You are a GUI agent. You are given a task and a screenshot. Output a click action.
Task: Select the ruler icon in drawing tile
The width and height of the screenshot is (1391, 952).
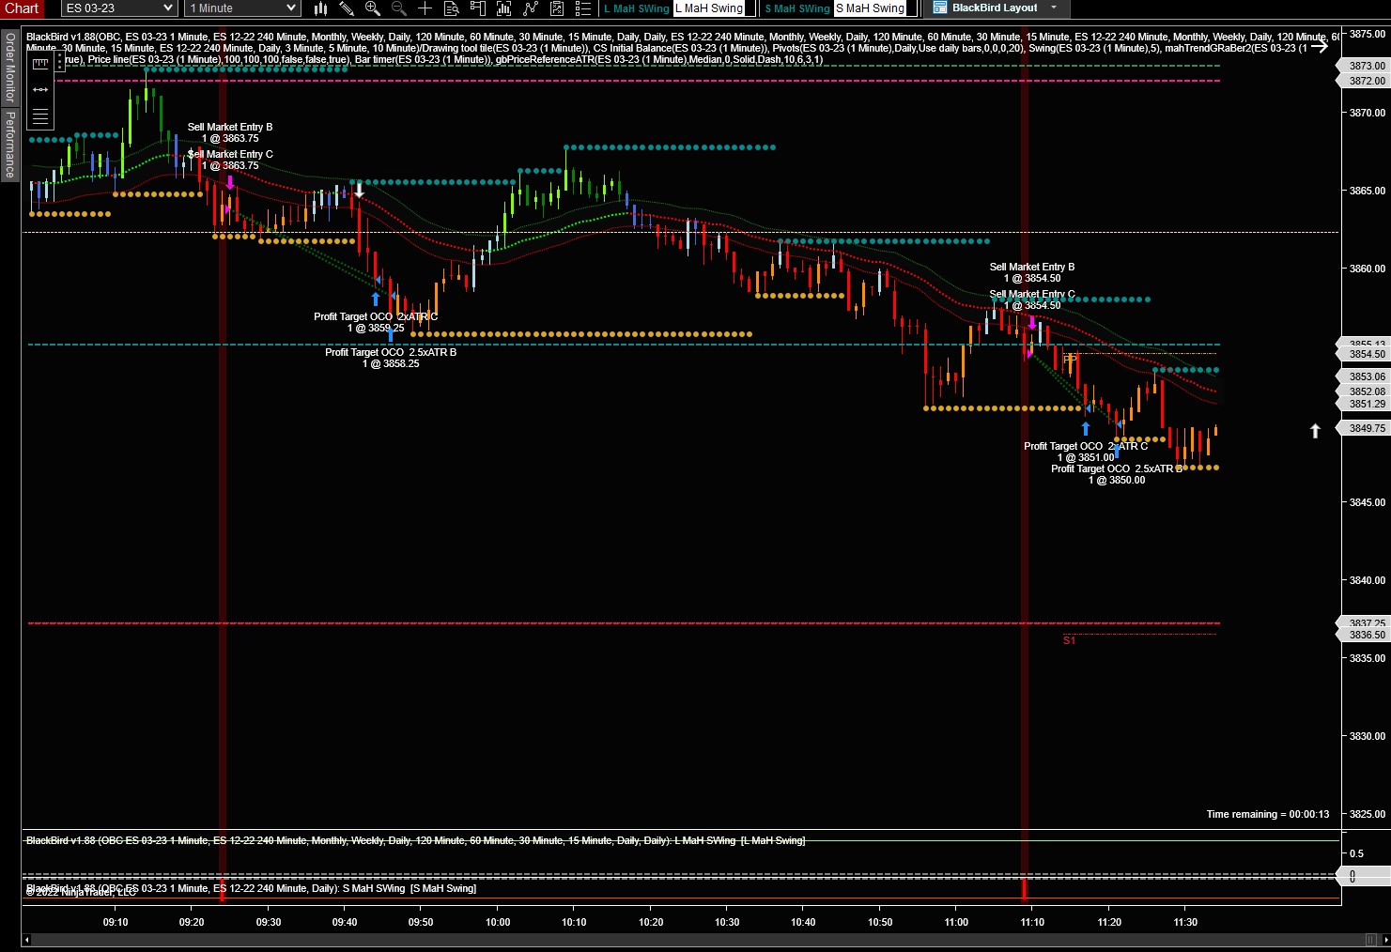40,64
